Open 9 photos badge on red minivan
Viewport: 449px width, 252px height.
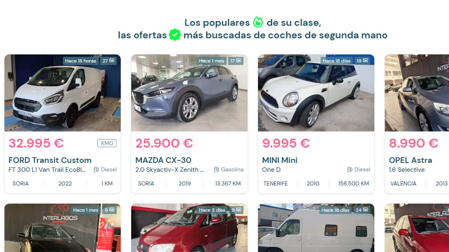point(235,210)
